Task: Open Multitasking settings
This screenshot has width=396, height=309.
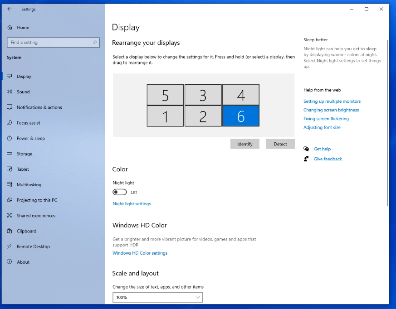Action: (29, 185)
